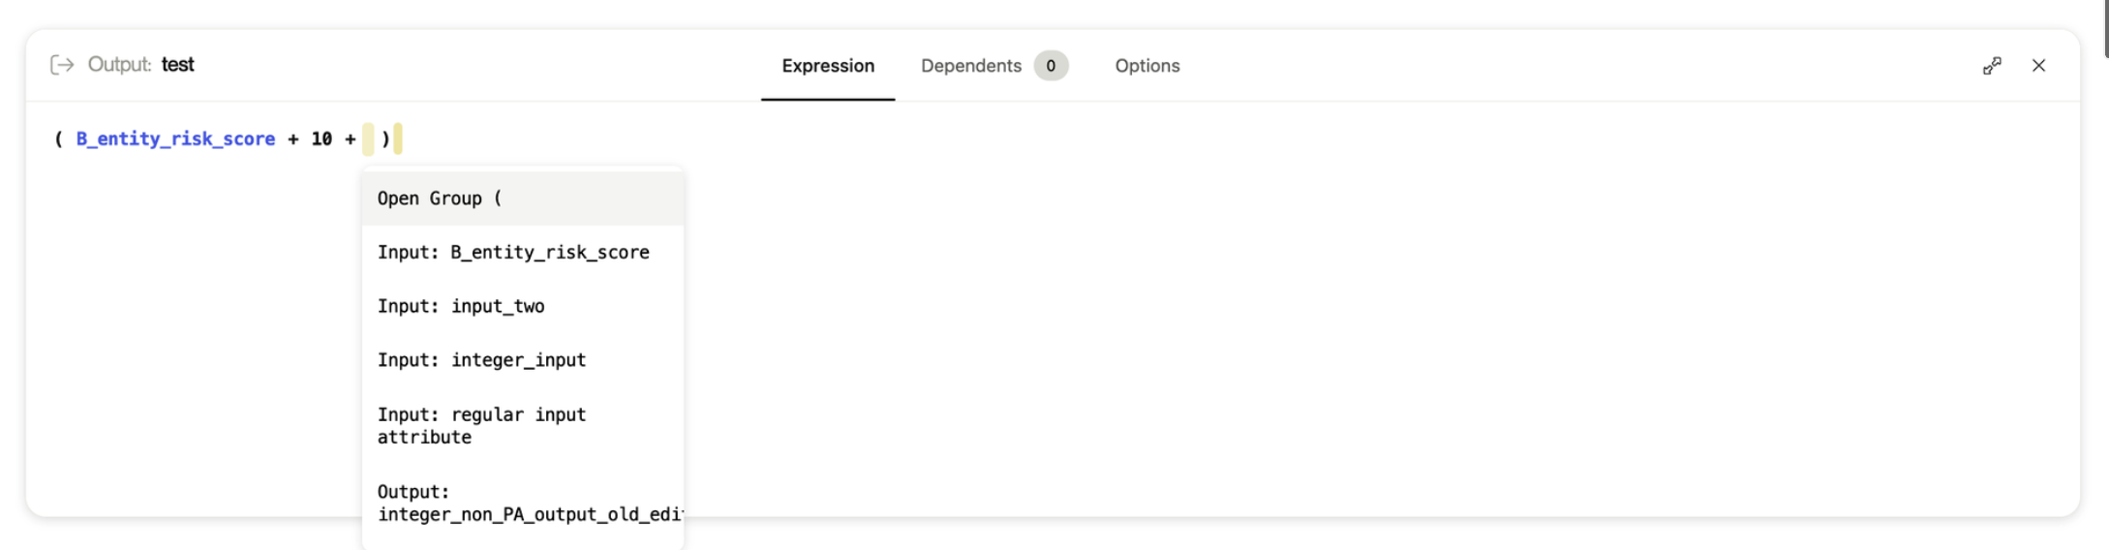
Task: Pick Input: input_two from the dropdown
Action: (523, 307)
